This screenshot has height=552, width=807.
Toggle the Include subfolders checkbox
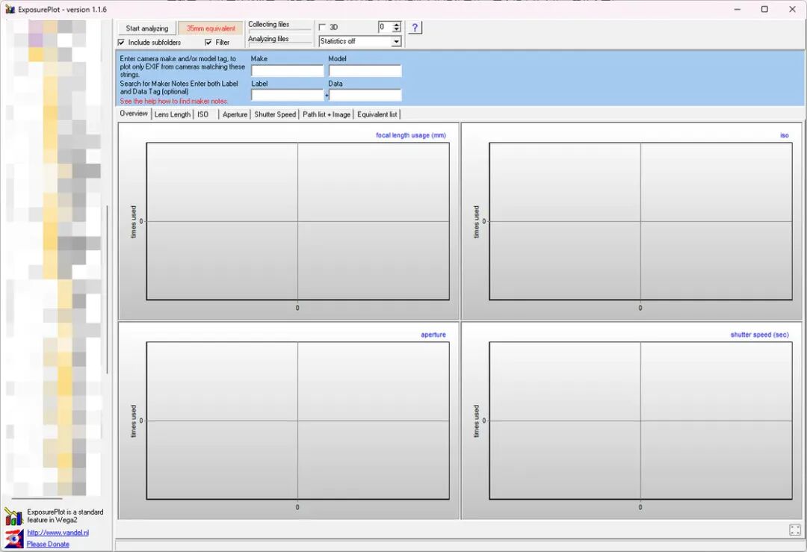(x=122, y=42)
